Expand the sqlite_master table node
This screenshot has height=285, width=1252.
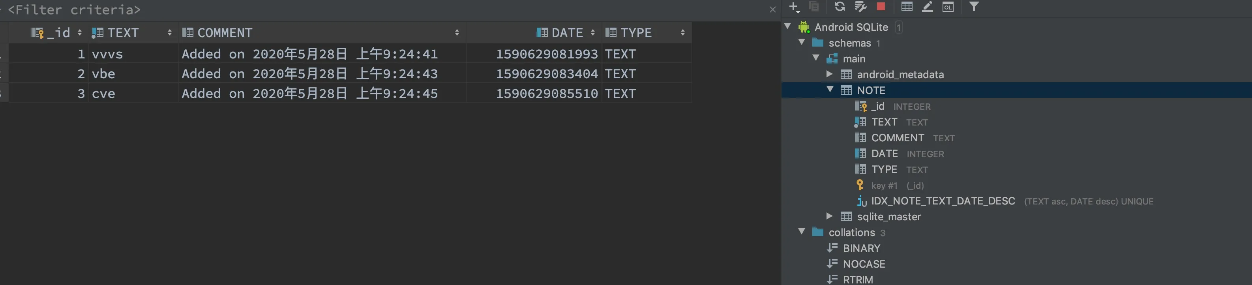[x=830, y=216]
